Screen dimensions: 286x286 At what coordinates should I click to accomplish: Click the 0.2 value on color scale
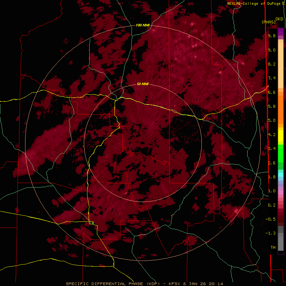[272, 205]
